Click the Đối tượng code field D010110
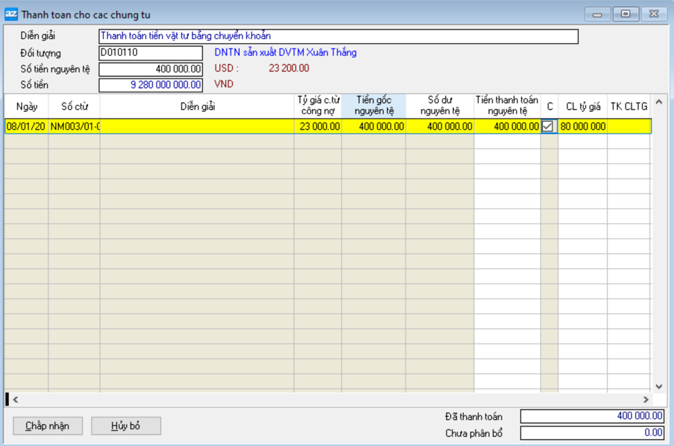The height and width of the screenshot is (446, 674). [151, 53]
